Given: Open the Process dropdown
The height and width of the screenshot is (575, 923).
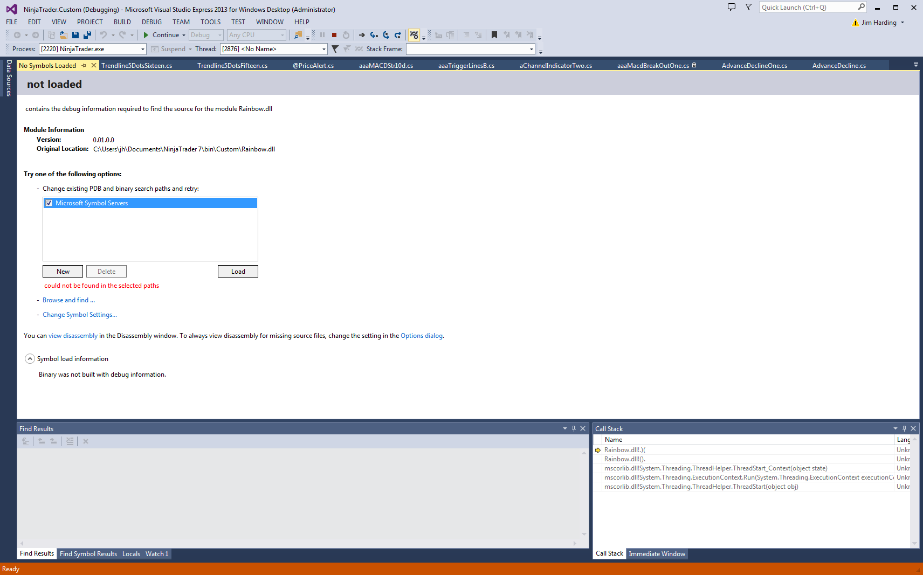Looking at the screenshot, I should click(143, 49).
